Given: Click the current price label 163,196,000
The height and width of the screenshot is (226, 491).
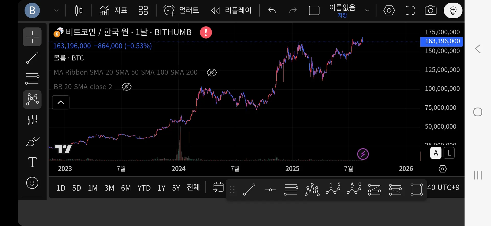Looking at the screenshot, I should pyautogui.click(x=442, y=41).
